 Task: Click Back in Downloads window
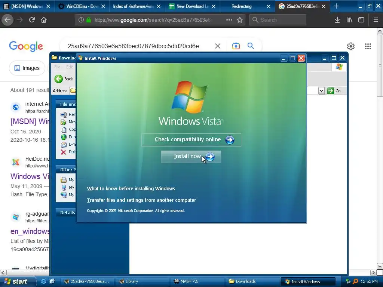point(64,79)
